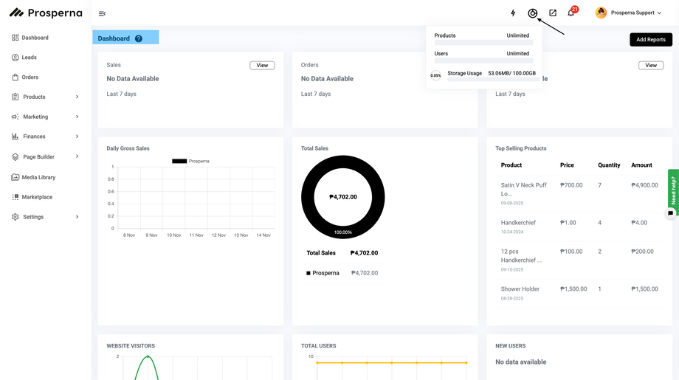Click the usage meter circle icon

point(533,13)
